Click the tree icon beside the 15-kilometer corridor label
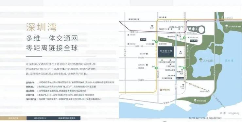This screenshot has width=242, height=122. [226, 26]
